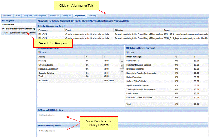209x139 pixels.
Task: Select SP1 - Burnett Mary Paddock sub program
Action: tap(20, 33)
